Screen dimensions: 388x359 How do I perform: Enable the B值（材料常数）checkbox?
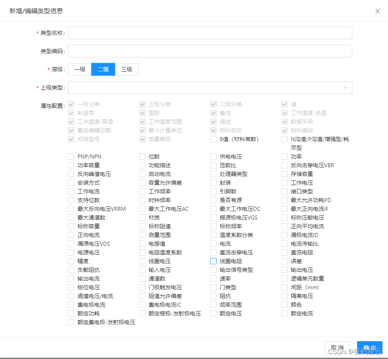click(213, 139)
